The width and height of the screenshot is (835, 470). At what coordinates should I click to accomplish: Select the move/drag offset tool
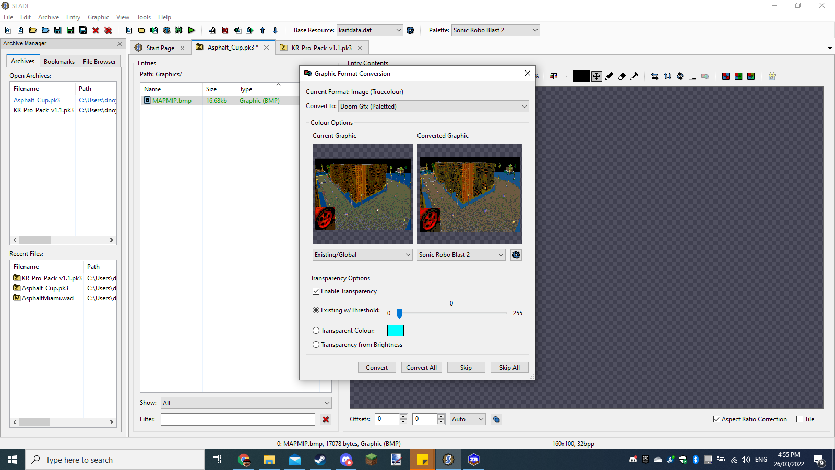597,76
